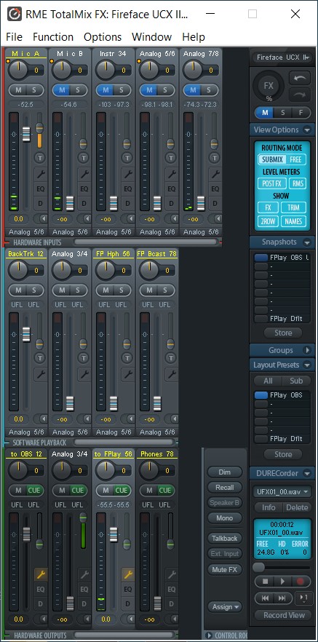Click the Mic A channel fader handle
This screenshot has height=642, width=318.
[26, 134]
